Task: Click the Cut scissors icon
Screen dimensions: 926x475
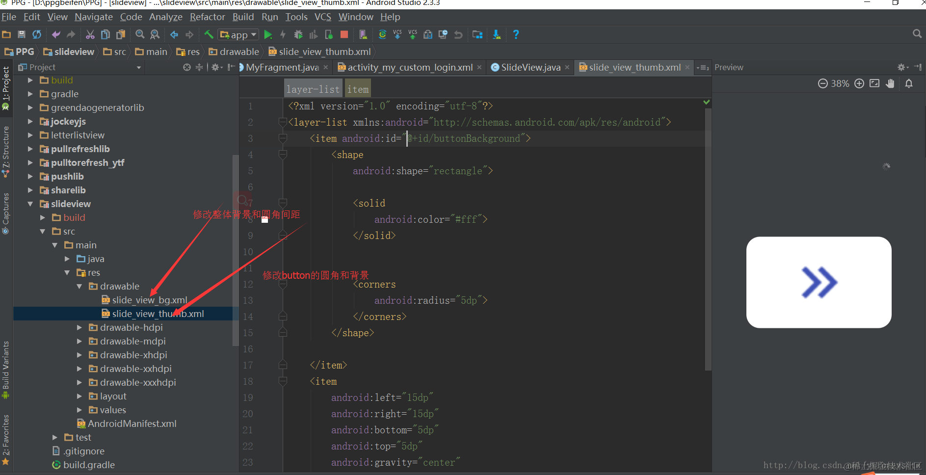Action: coord(90,34)
